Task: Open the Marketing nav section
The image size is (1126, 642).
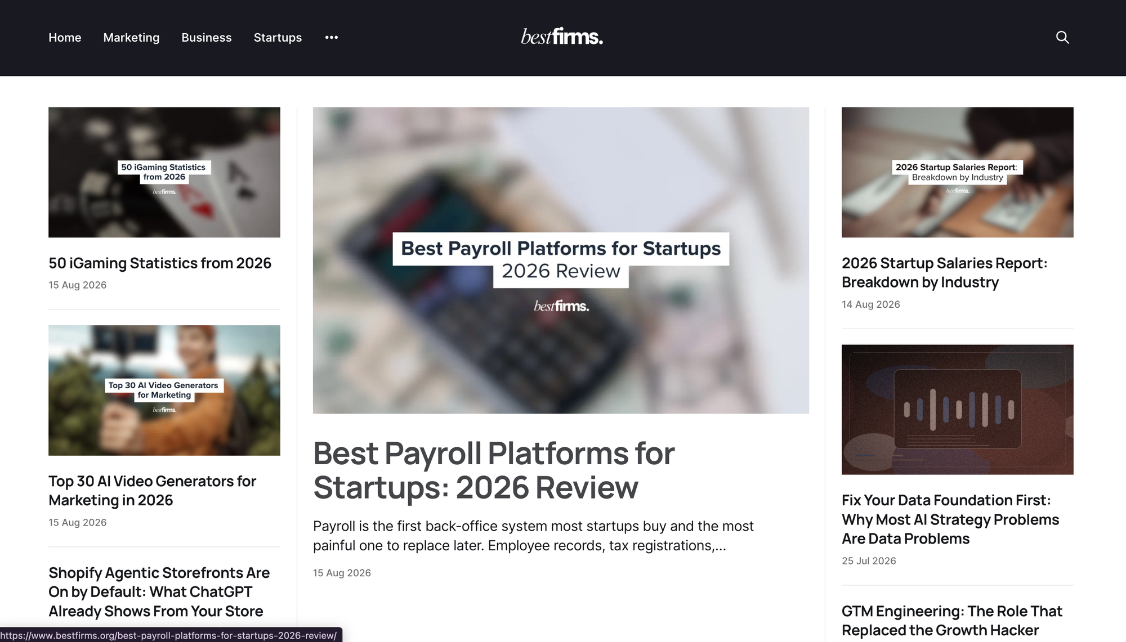Action: 131,37
